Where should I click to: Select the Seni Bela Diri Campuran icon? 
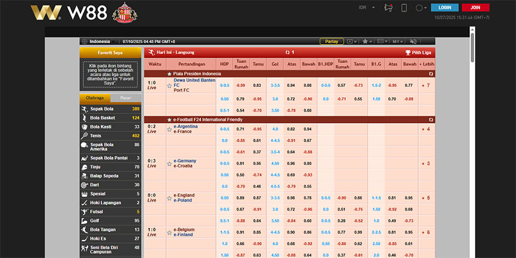click(x=85, y=248)
